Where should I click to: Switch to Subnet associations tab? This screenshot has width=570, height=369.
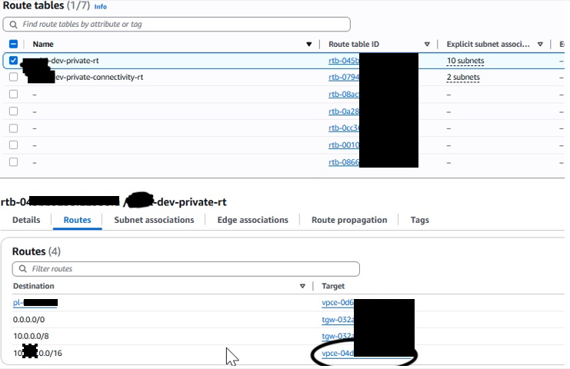[x=154, y=220]
